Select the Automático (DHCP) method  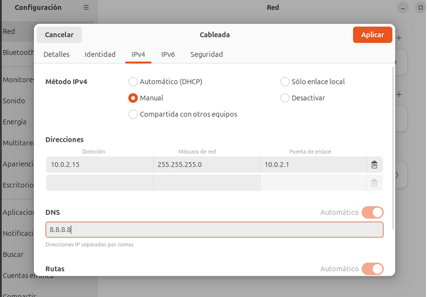[x=133, y=81]
